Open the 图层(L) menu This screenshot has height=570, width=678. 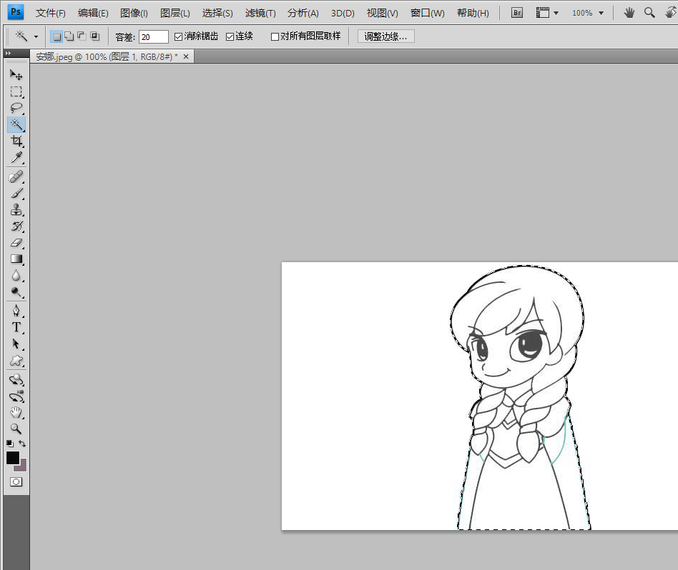coord(175,13)
